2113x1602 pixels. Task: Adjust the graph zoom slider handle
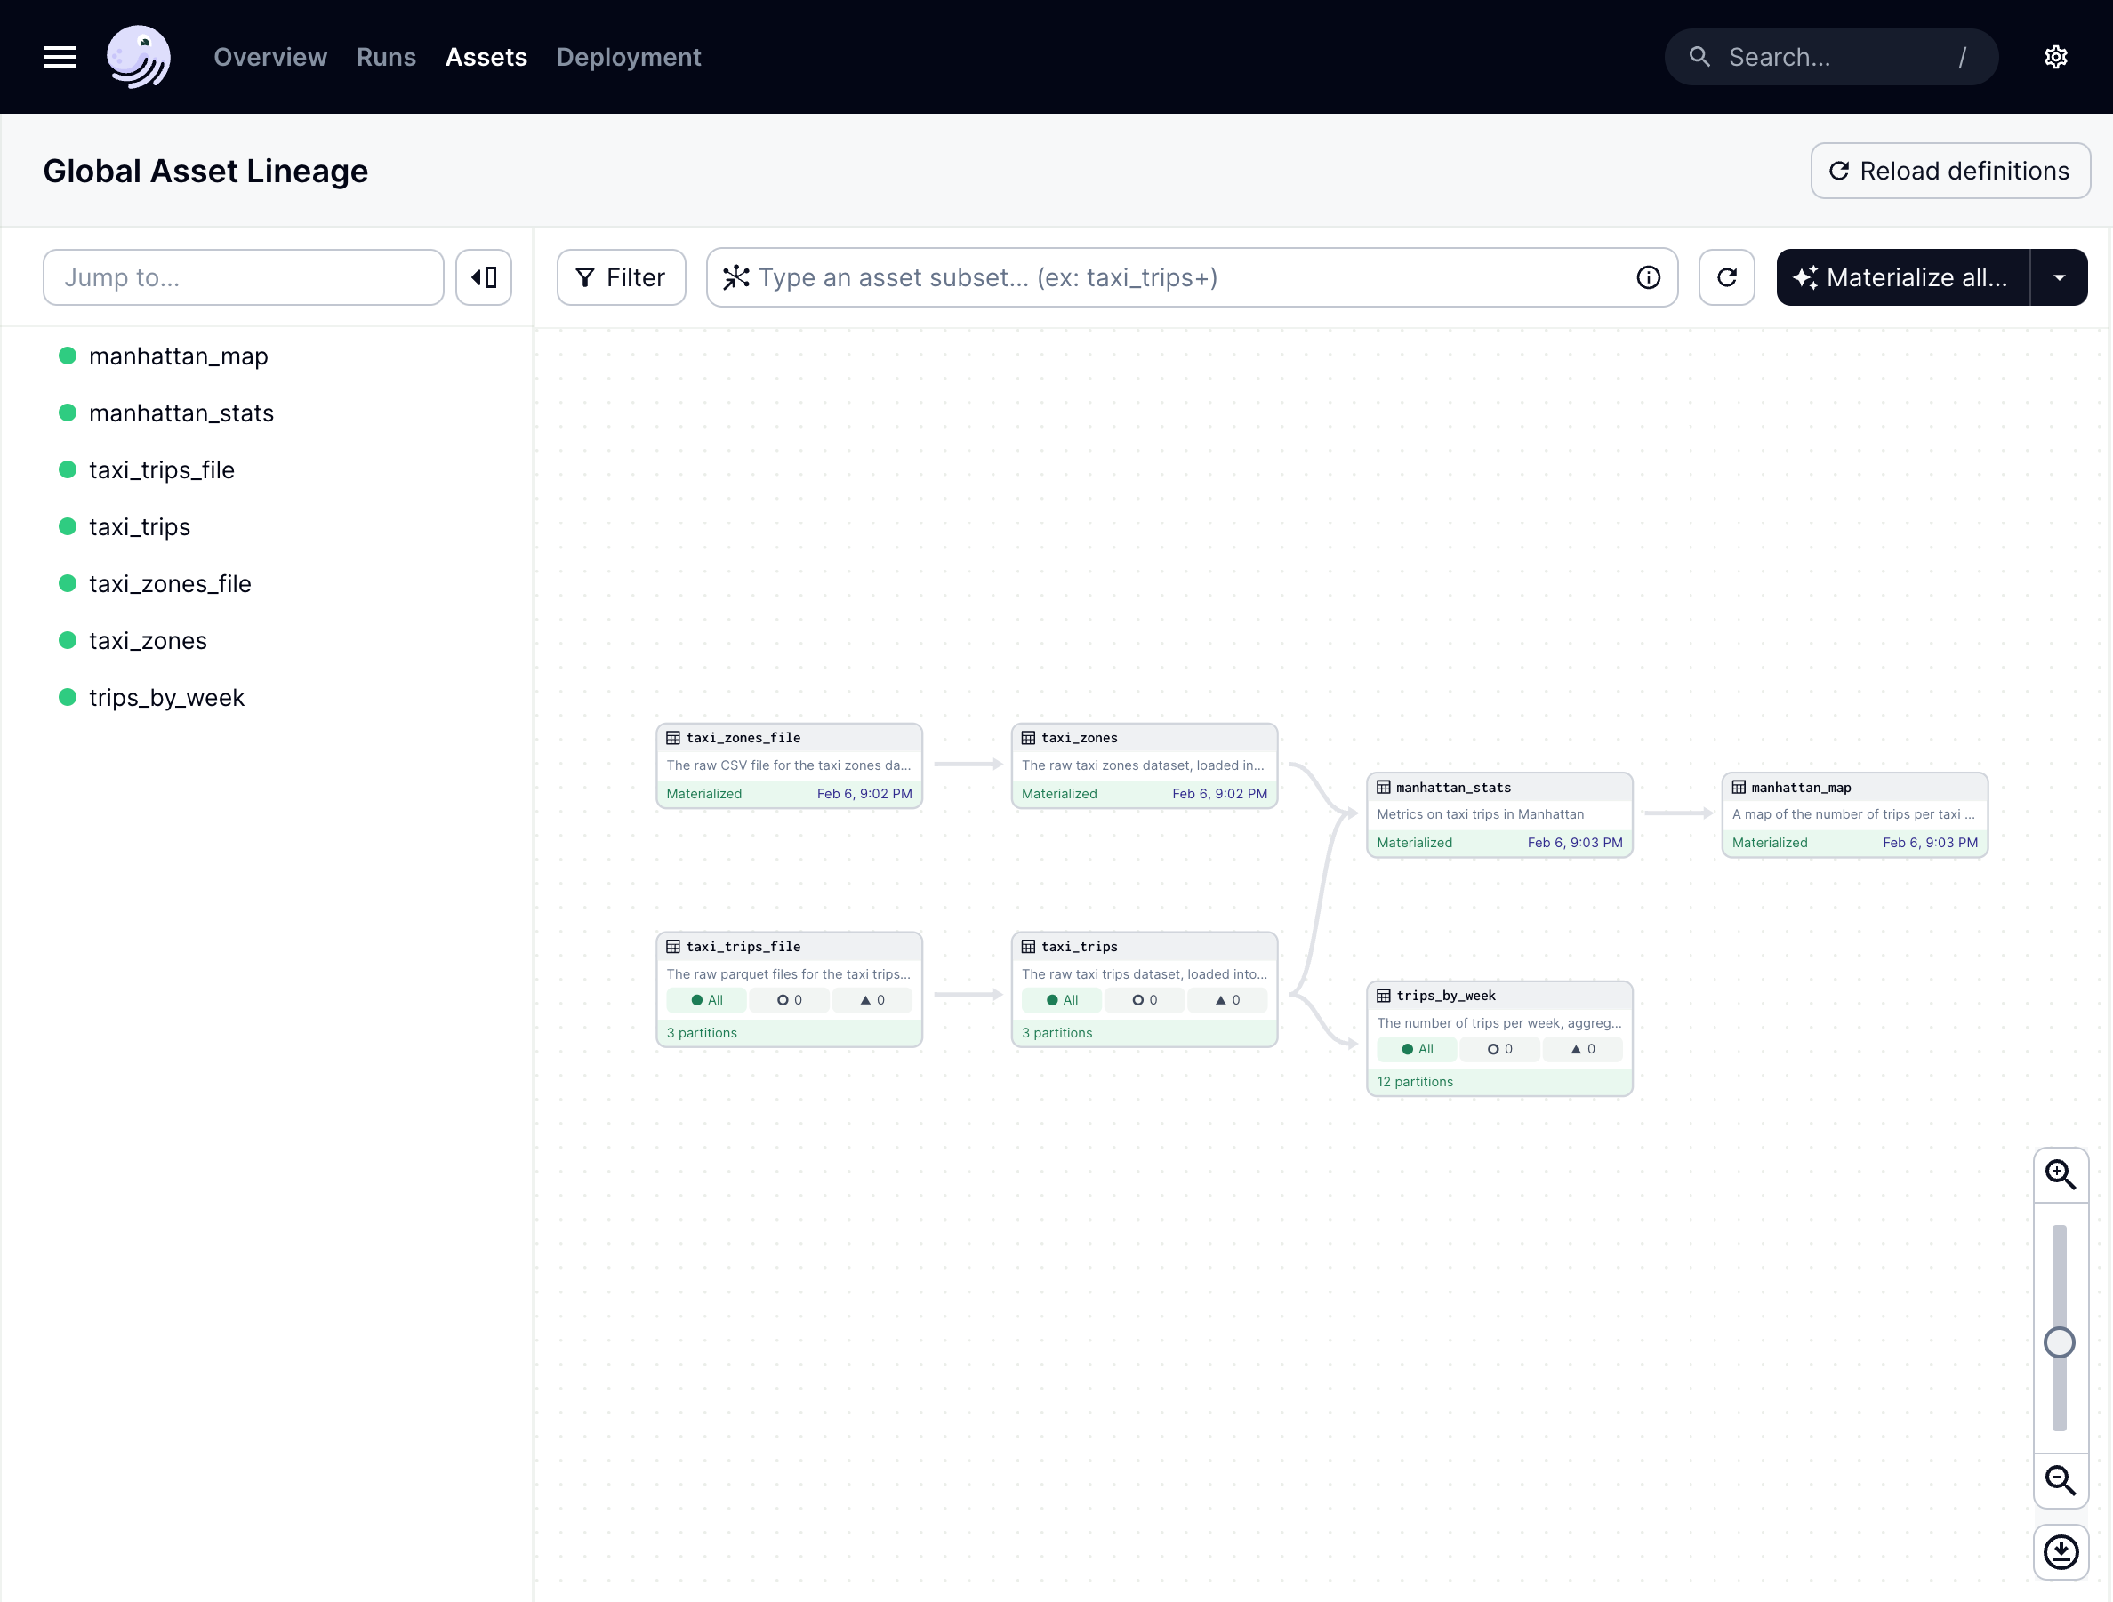(x=2060, y=1343)
